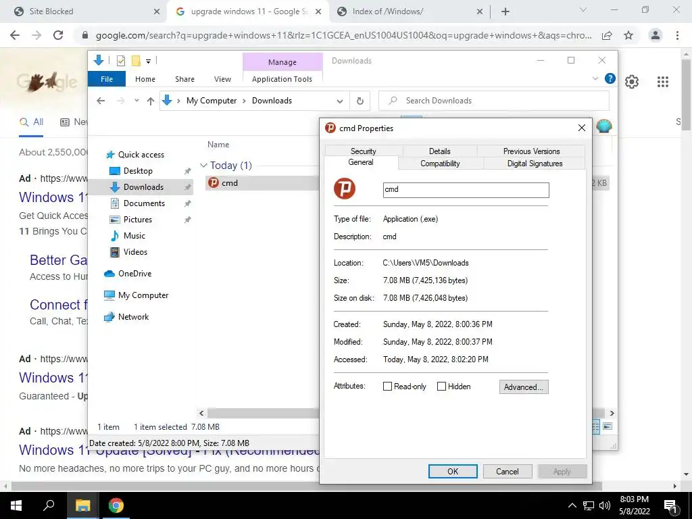This screenshot has height=519, width=692.
Task: Open Advanced attributes dialog
Action: [524, 387]
